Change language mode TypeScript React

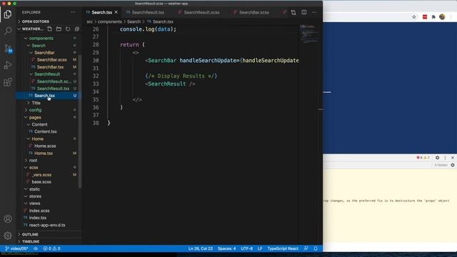point(283,248)
